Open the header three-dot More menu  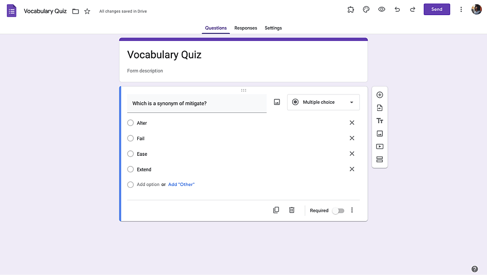point(461,10)
